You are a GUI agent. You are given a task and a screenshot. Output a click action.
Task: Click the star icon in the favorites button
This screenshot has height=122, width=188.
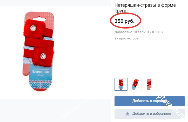coord(127,114)
